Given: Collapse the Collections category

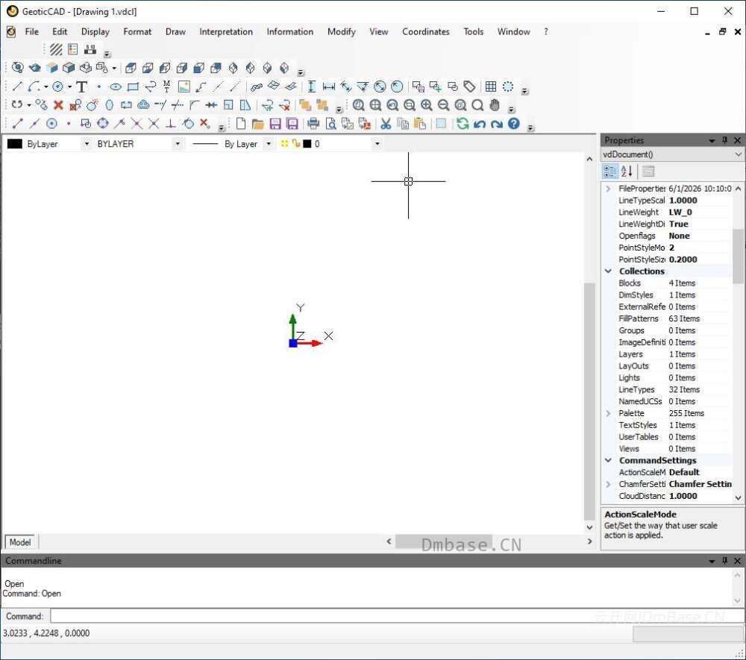Looking at the screenshot, I should pos(608,271).
